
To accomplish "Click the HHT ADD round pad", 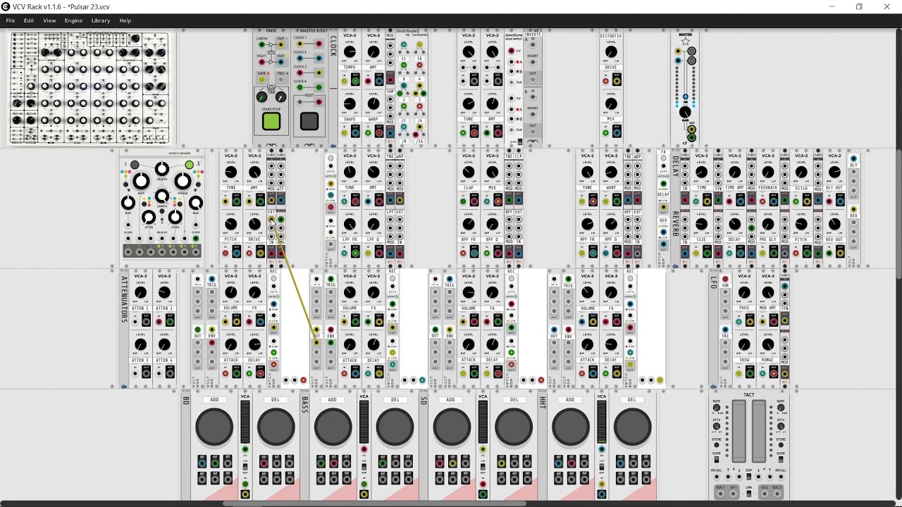I will click(x=570, y=427).
